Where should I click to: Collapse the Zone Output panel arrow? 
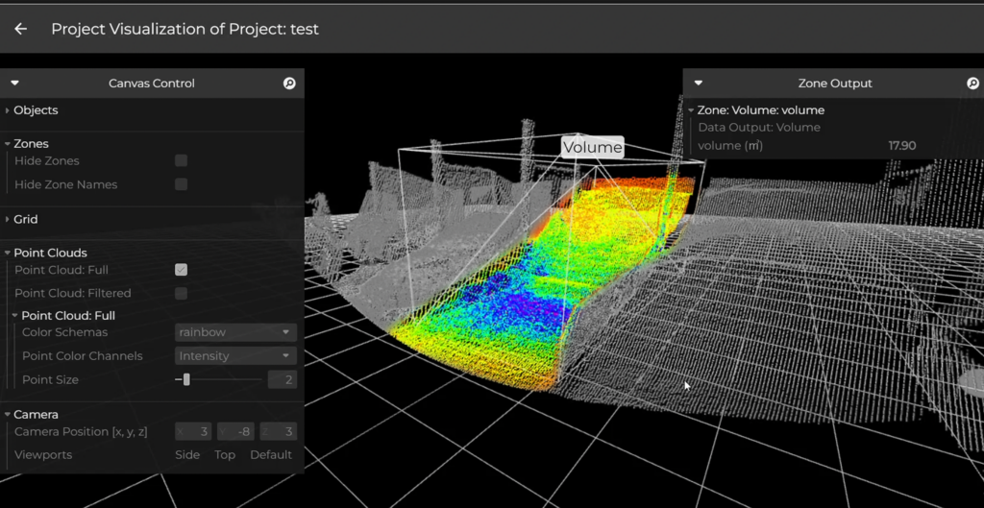click(698, 84)
